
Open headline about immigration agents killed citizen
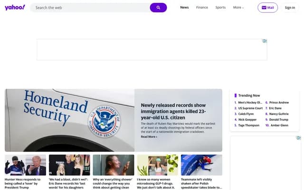pyautogui.click(x=173, y=111)
